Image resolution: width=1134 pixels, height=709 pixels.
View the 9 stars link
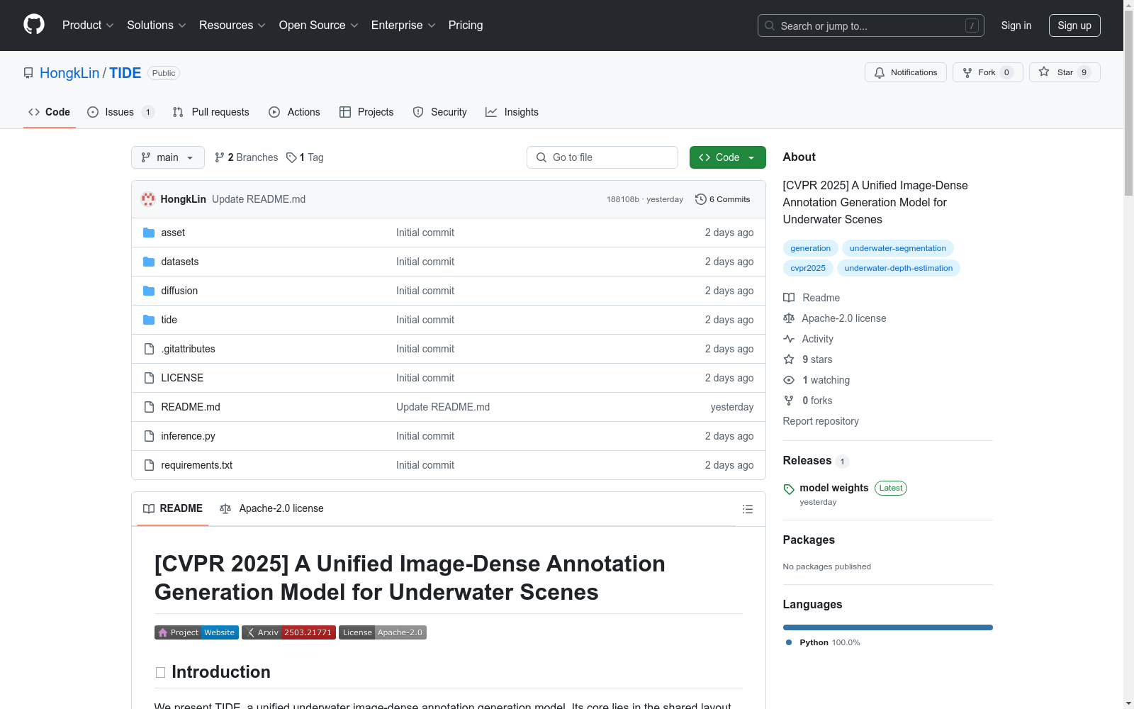coord(808,359)
